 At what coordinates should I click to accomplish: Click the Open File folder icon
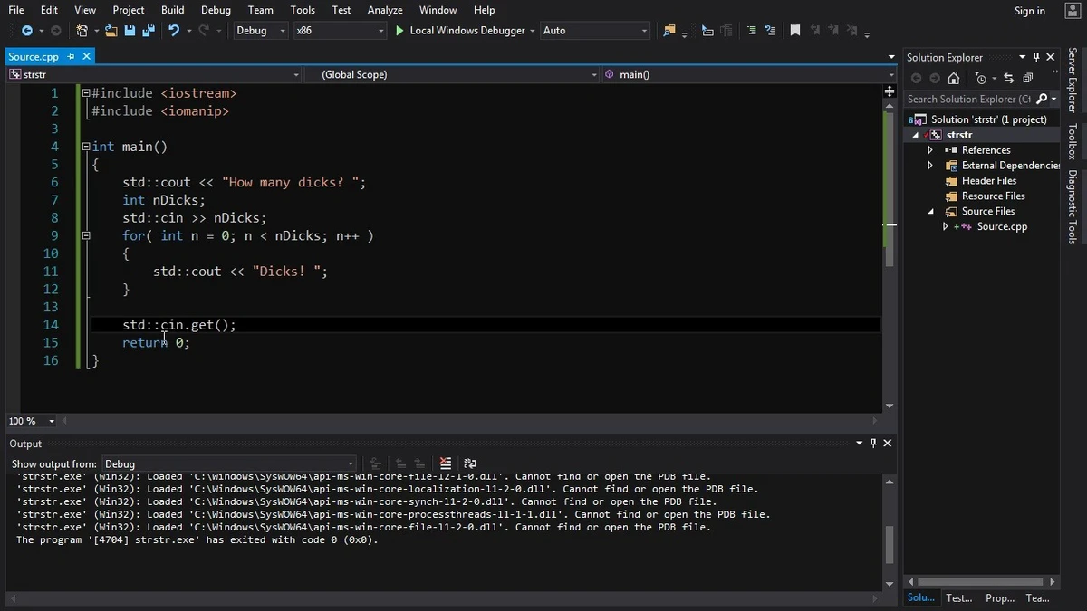[111, 31]
